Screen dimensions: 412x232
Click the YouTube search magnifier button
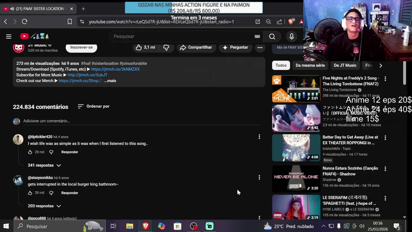[x=272, y=36]
